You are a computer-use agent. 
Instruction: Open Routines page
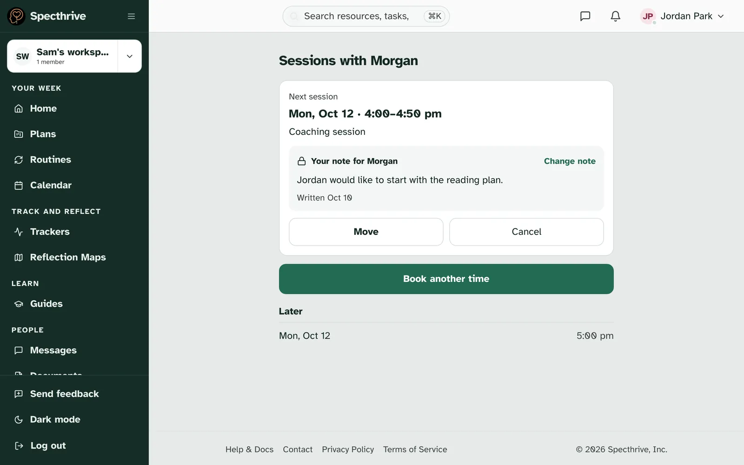coord(74,159)
